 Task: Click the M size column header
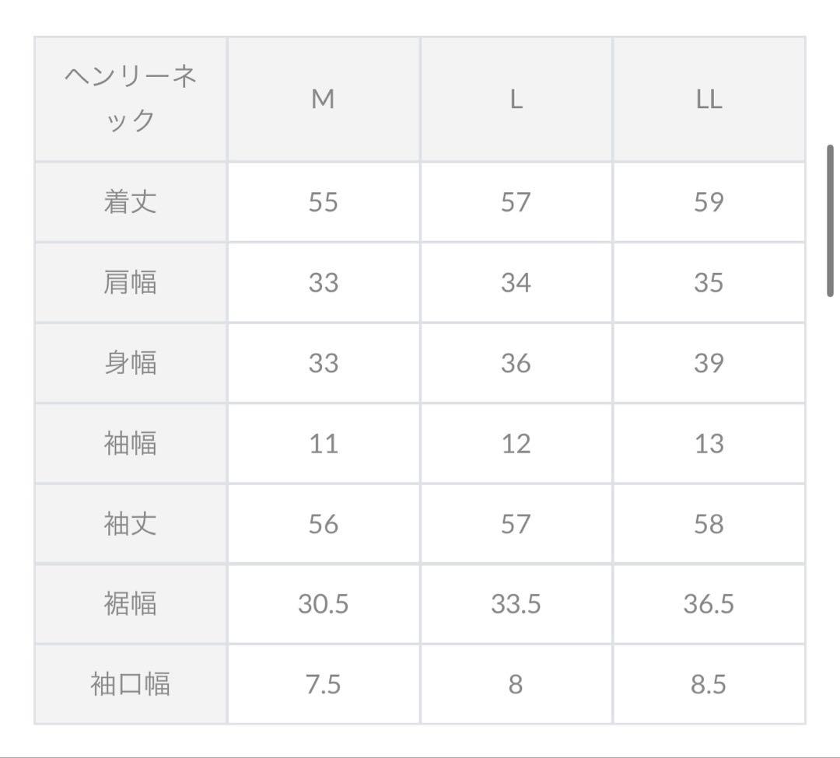[324, 100]
